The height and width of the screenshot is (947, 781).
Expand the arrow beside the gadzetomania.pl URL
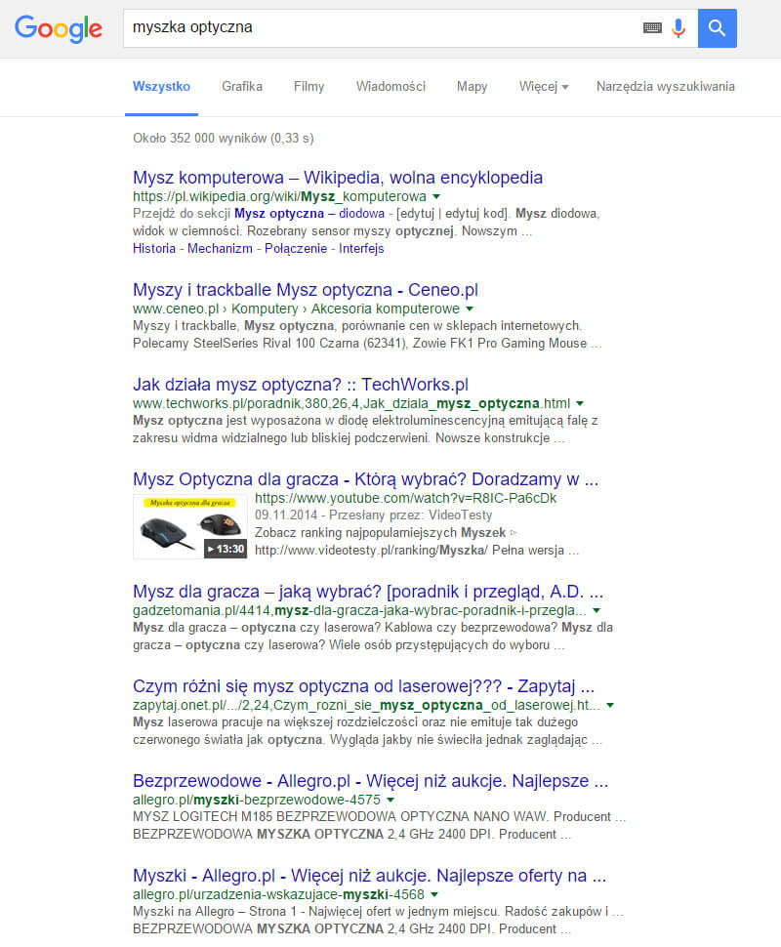(596, 611)
